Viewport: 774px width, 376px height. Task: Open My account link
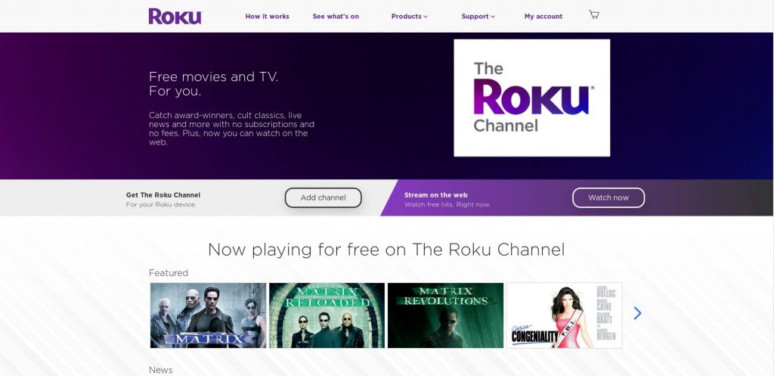[543, 17]
